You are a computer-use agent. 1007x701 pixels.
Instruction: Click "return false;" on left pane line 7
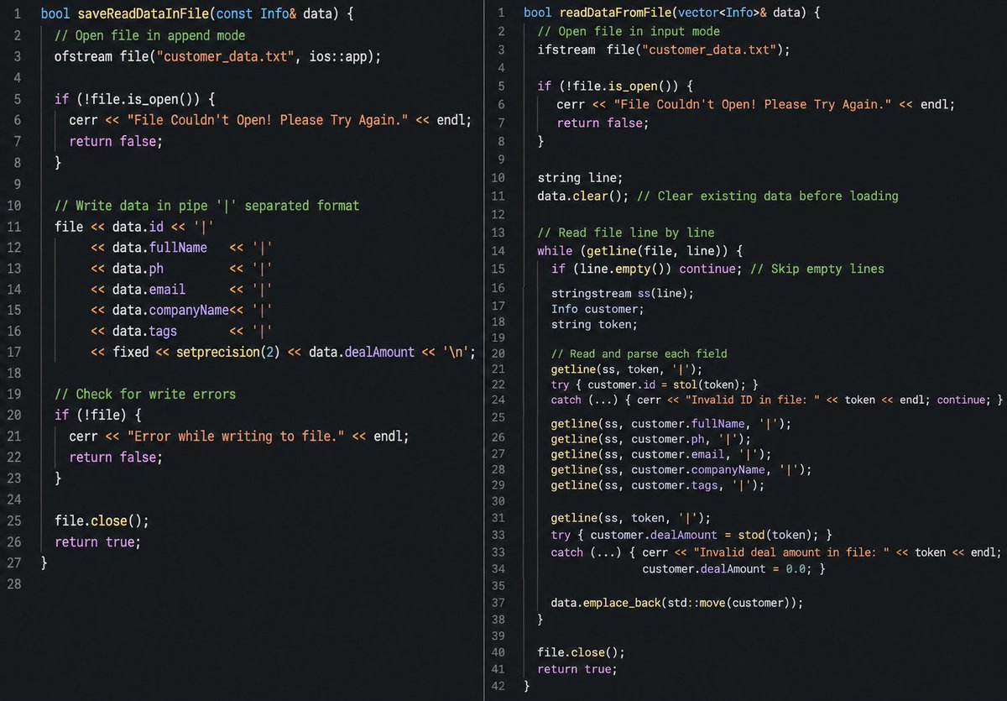[x=116, y=141]
